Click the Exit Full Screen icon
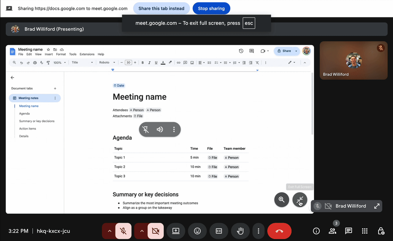This screenshot has height=241, width=393. [x=300, y=200]
